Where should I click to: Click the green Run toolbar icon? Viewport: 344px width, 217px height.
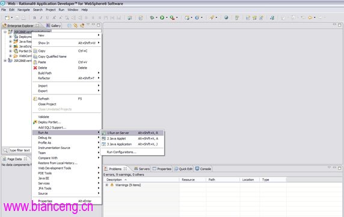tap(162, 17)
